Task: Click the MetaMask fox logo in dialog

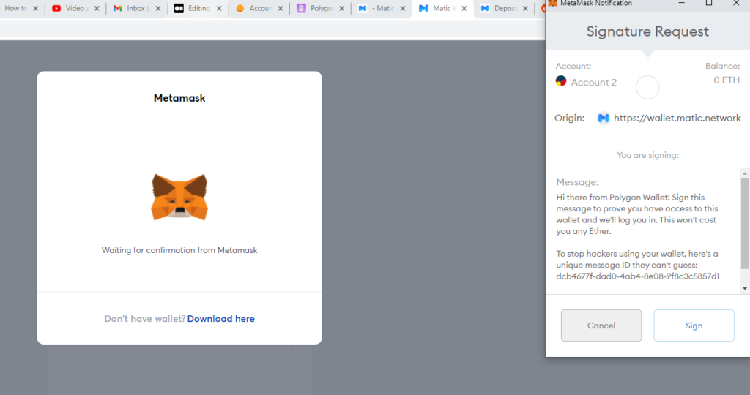Action: pyautogui.click(x=179, y=197)
